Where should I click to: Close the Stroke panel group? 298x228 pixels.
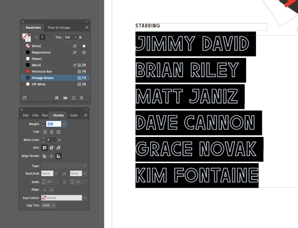tap(22, 109)
